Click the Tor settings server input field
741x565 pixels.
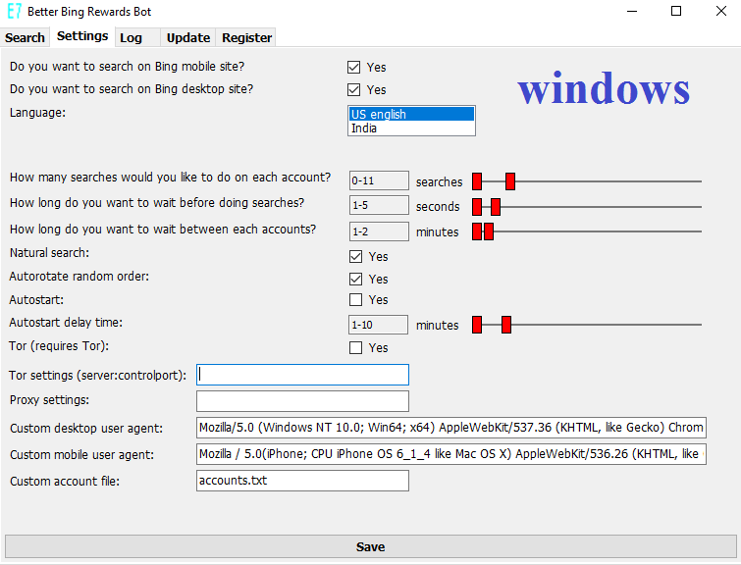coord(302,375)
